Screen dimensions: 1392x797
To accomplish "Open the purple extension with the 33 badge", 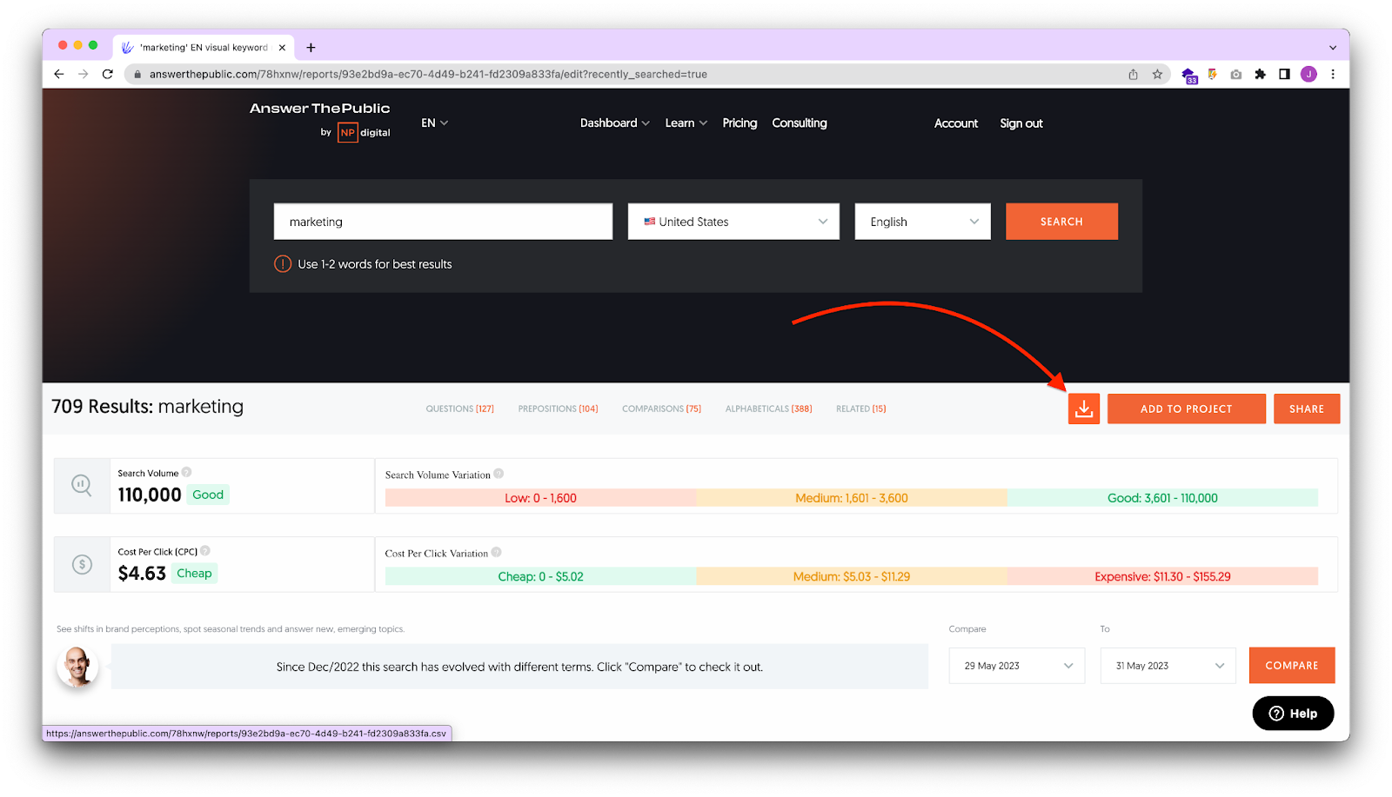I will [x=1188, y=76].
